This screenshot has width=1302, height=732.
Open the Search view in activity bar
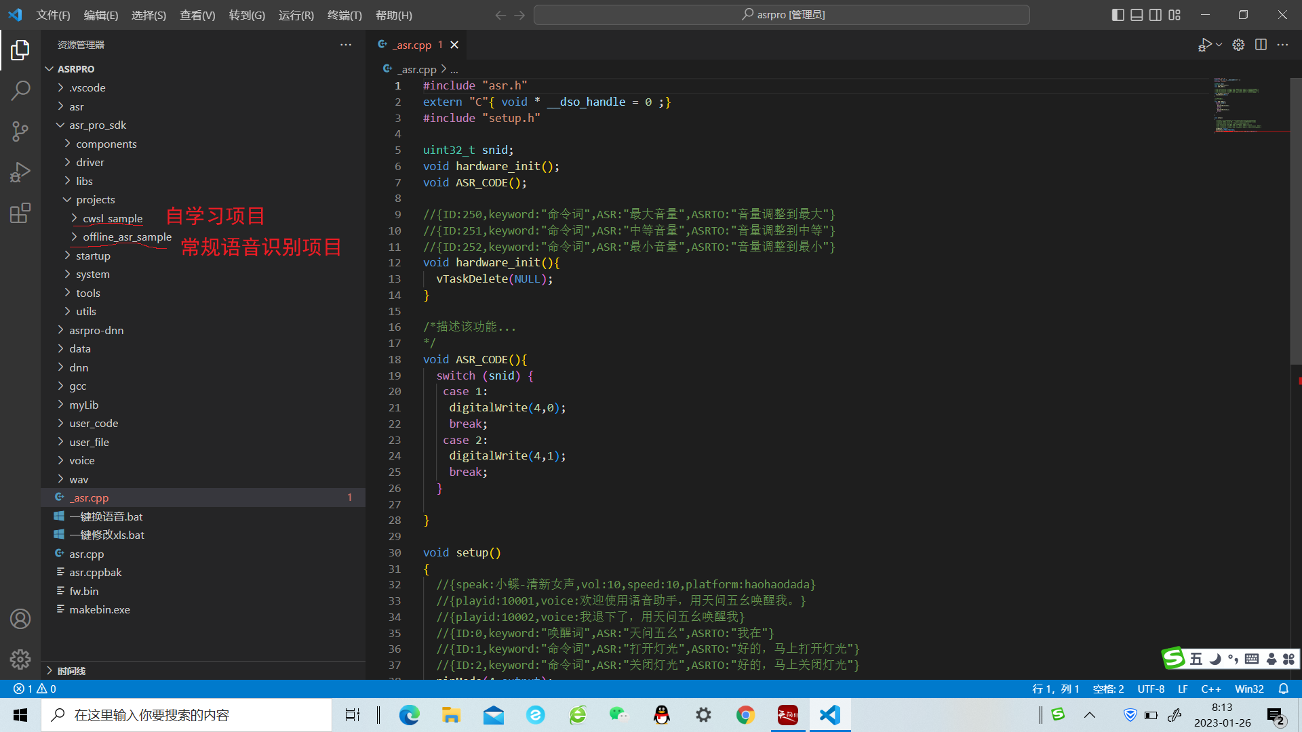point(20,90)
